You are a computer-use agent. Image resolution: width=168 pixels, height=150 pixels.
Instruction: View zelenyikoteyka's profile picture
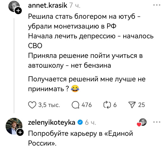[14, 126]
